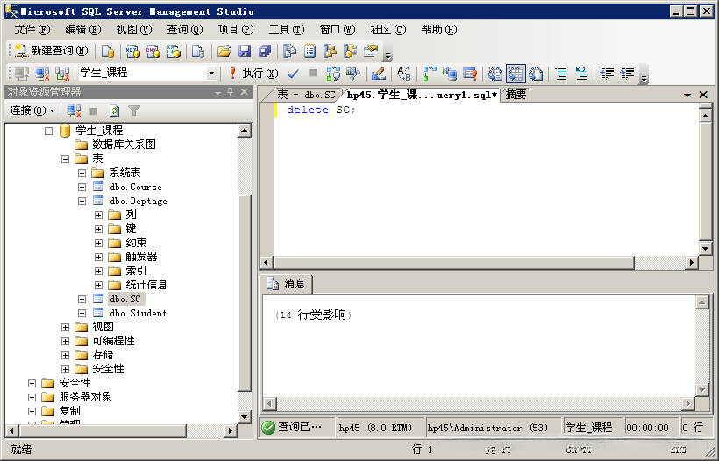719x461 pixels.
Task: Open an Analysis Services XMLA Query
Action: click(174, 51)
